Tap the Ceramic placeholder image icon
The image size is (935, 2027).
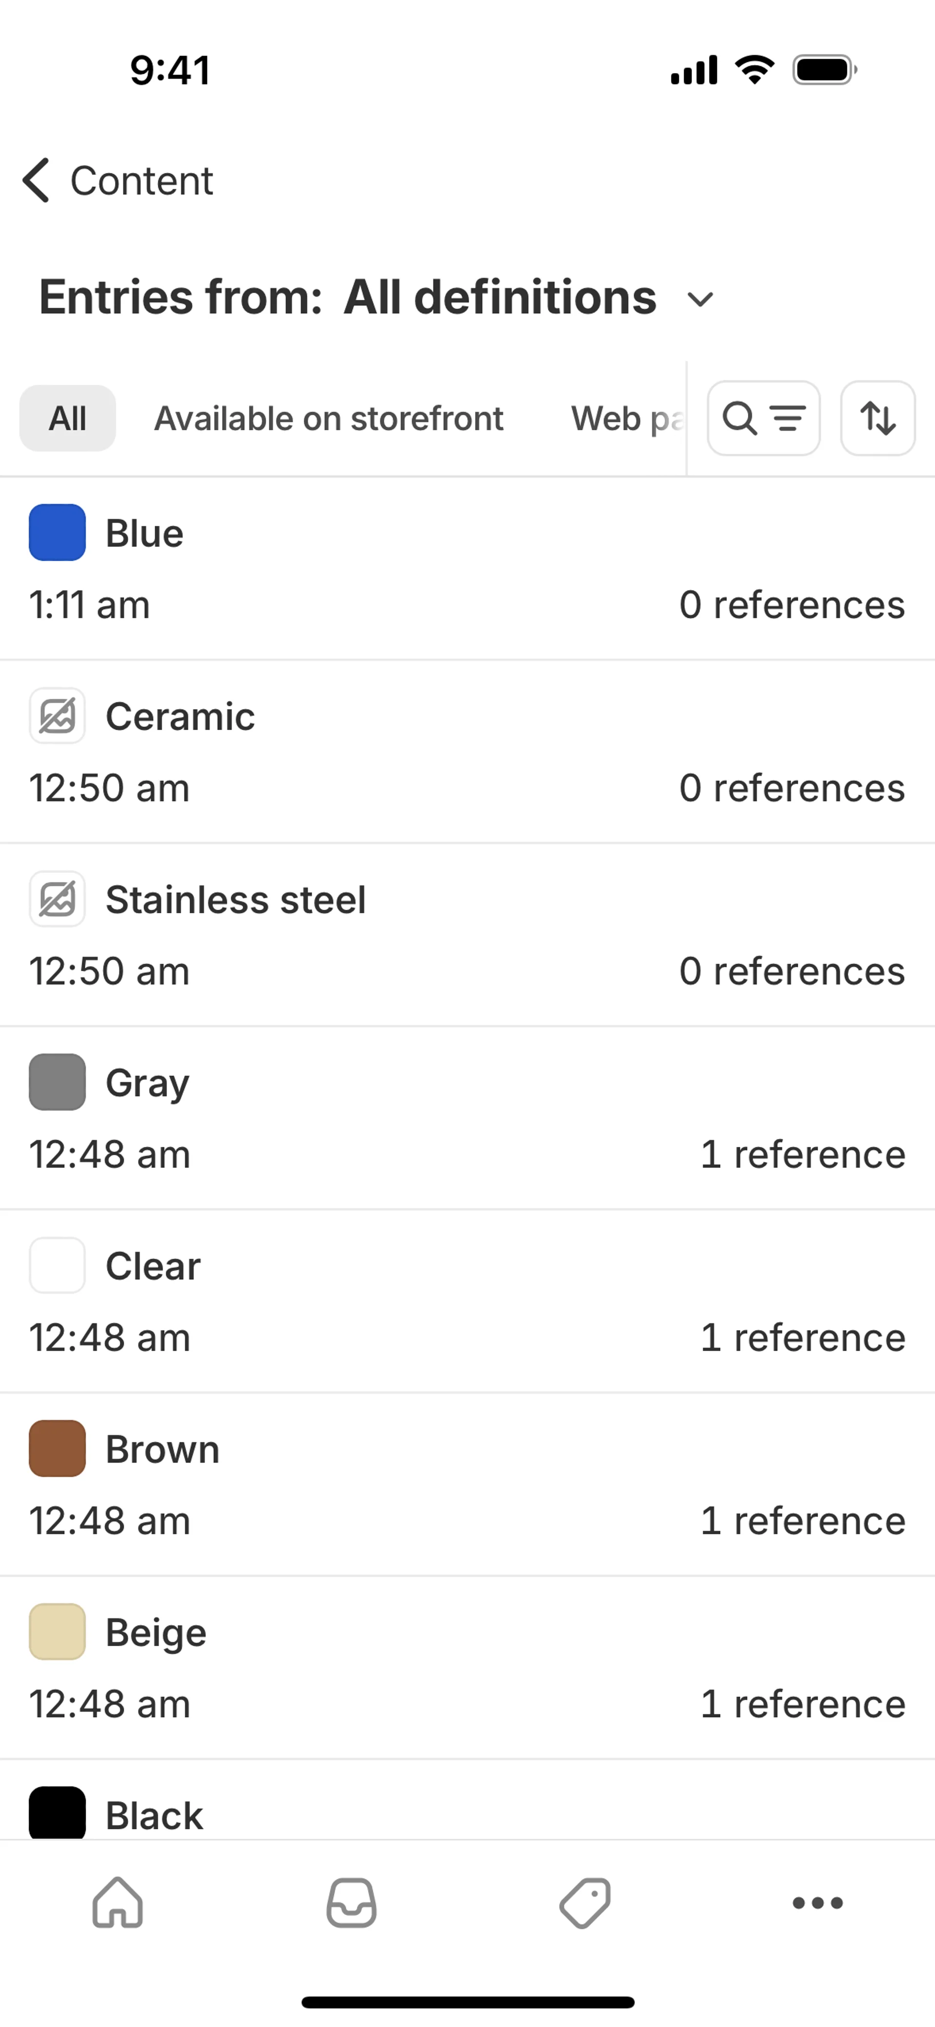(x=57, y=716)
